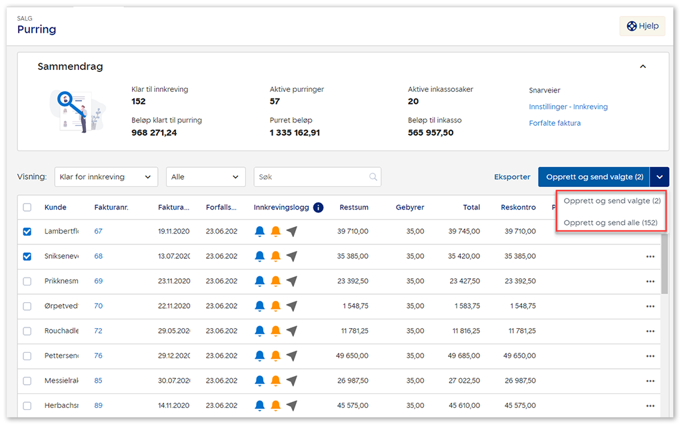The height and width of the screenshot is (424, 680).
Task: Select Opprett og send alle (152)
Action: tap(610, 222)
